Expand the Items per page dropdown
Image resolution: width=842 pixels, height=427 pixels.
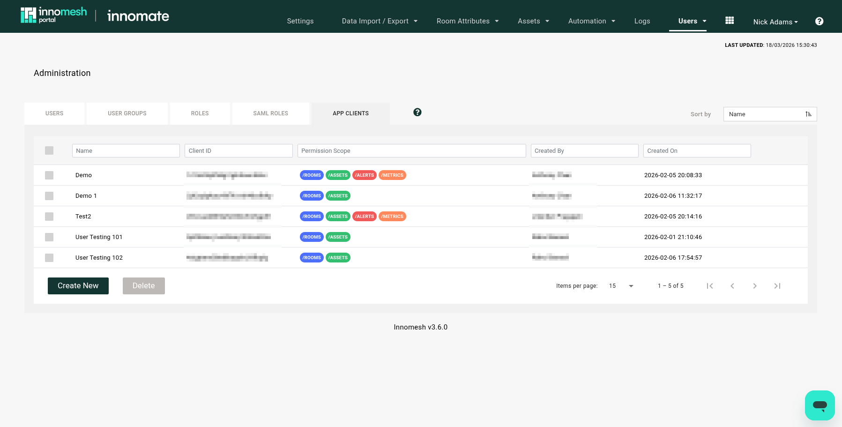click(x=631, y=286)
